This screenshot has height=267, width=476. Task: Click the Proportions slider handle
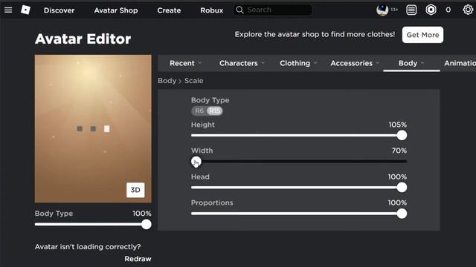pos(402,214)
